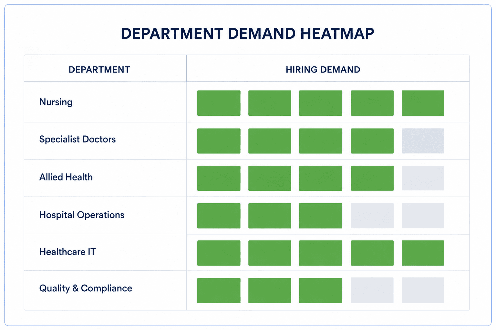Click the fourth green block for Healthcare IT
This screenshot has width=496, height=330.
[x=372, y=253]
